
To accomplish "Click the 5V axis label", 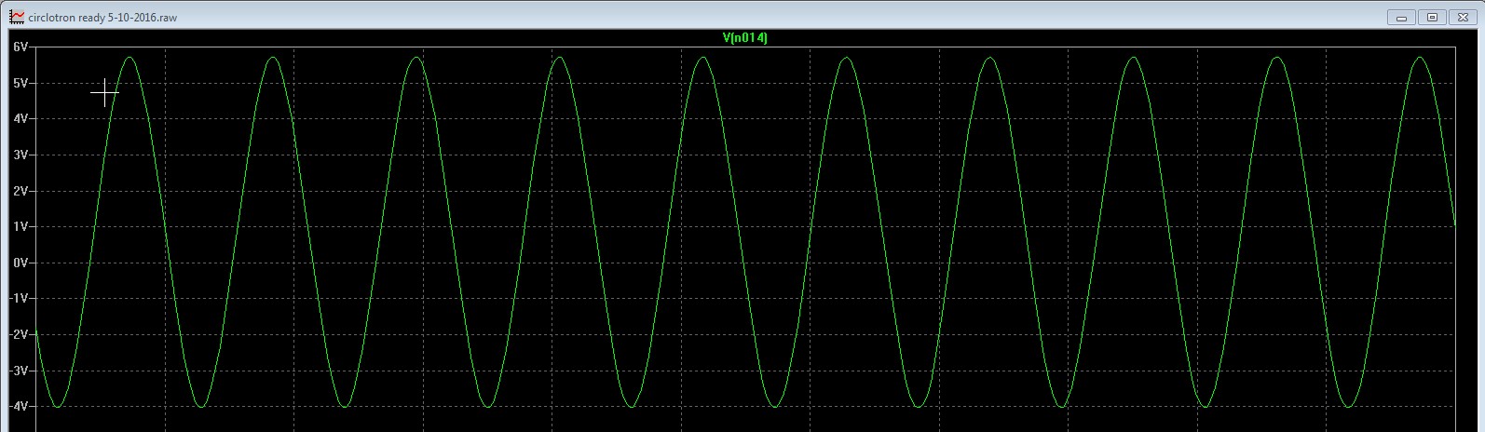I will 20,83.
